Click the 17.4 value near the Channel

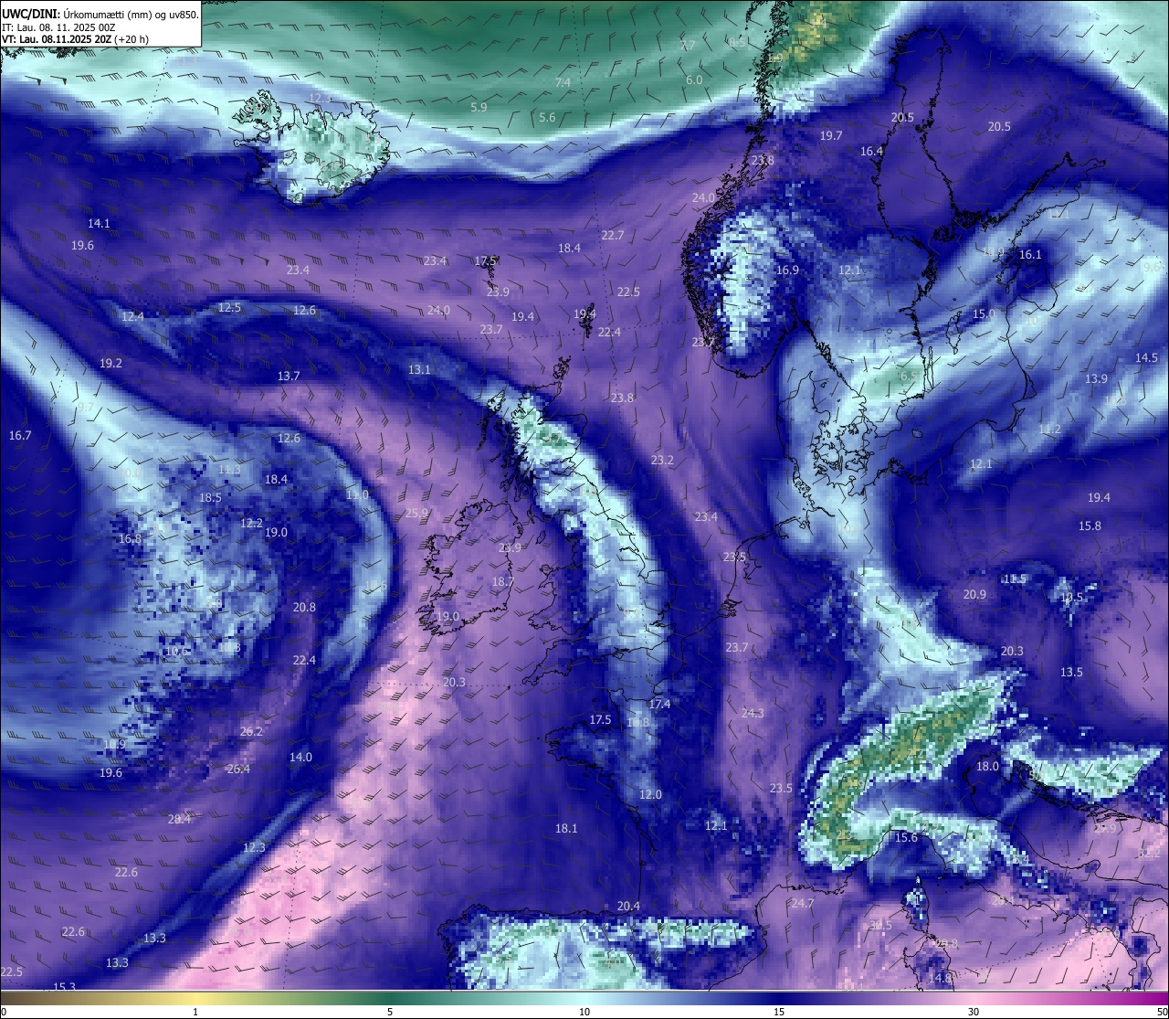659,704
